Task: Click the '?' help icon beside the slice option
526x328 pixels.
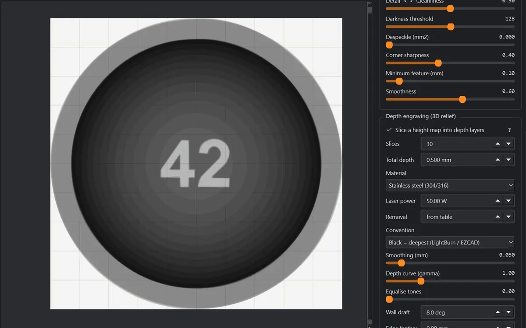Action: coord(509,130)
